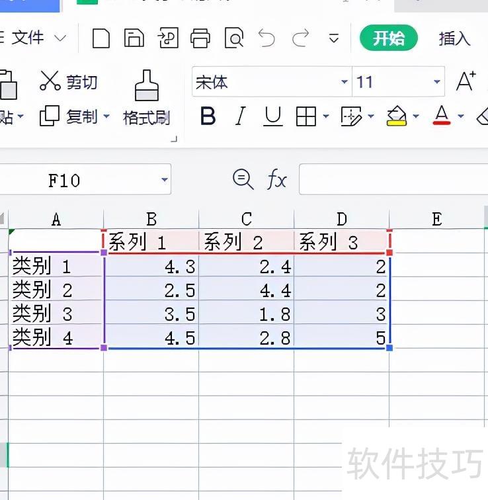
Task: Select cell with value 1.8
Action: pos(247,312)
